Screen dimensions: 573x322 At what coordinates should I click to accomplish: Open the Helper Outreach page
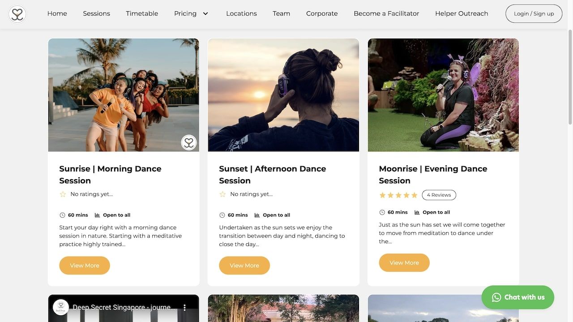click(x=462, y=13)
